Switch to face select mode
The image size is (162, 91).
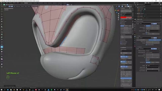click(12, 6)
